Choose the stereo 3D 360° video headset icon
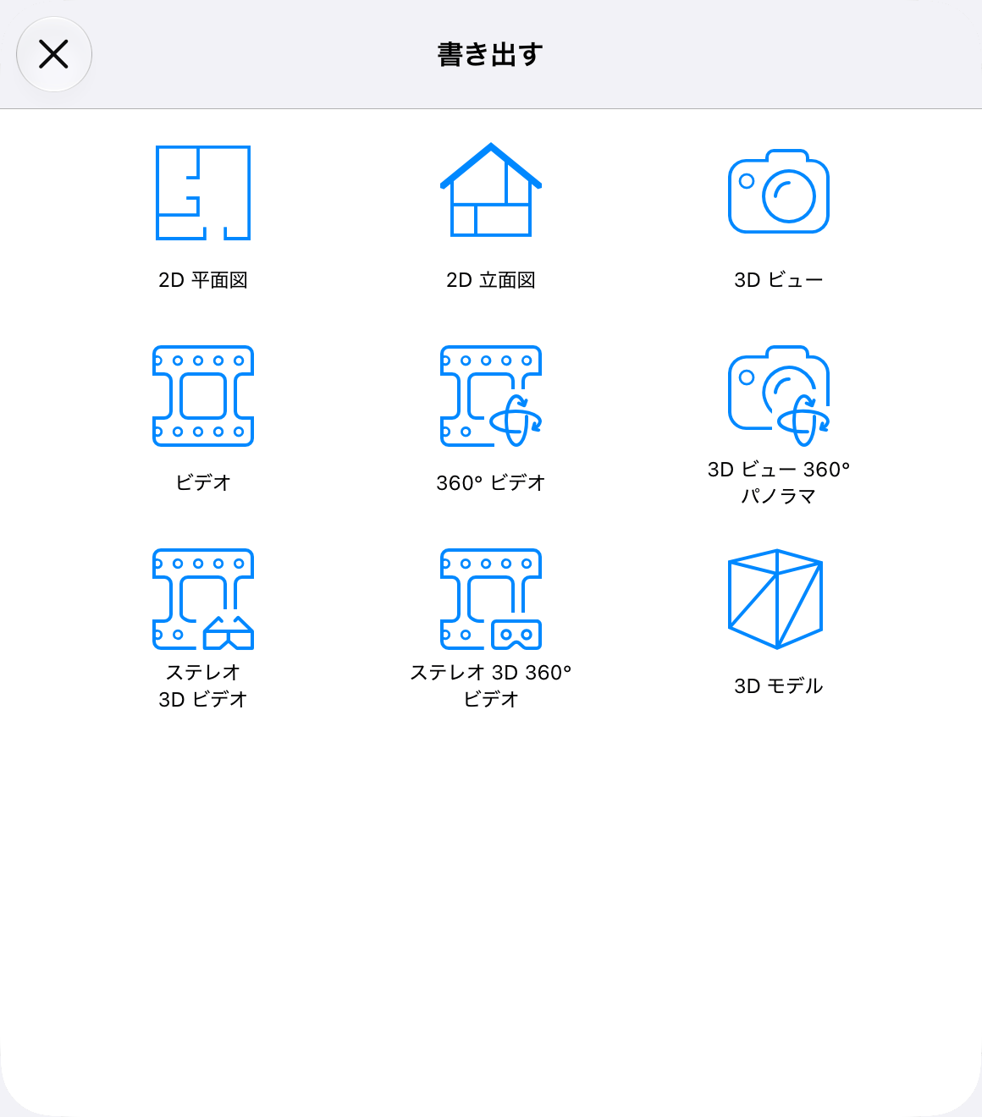This screenshot has height=1117, width=982. pyautogui.click(x=491, y=599)
